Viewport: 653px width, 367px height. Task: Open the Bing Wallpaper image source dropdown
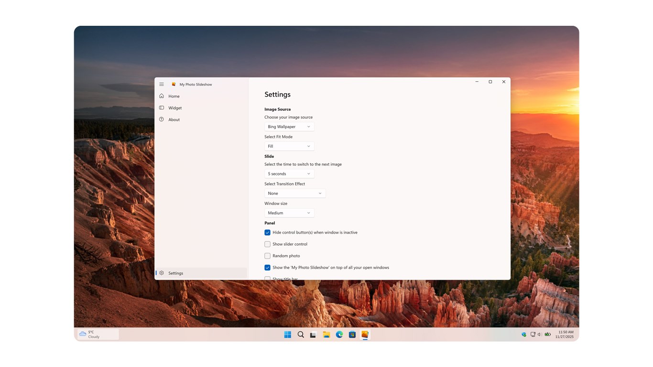(289, 126)
